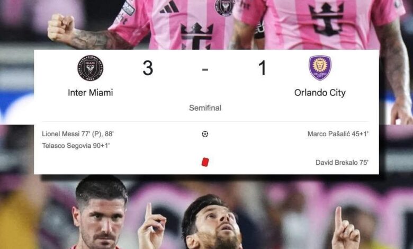Select Lionel Messi goal entry 77' (P), 88'
Screen dimensions: 413x249
click(x=78, y=134)
